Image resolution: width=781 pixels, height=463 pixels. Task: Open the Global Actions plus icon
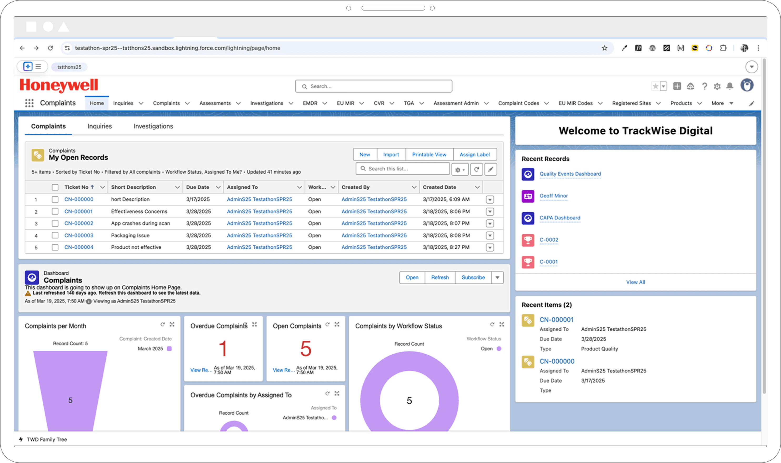point(677,86)
